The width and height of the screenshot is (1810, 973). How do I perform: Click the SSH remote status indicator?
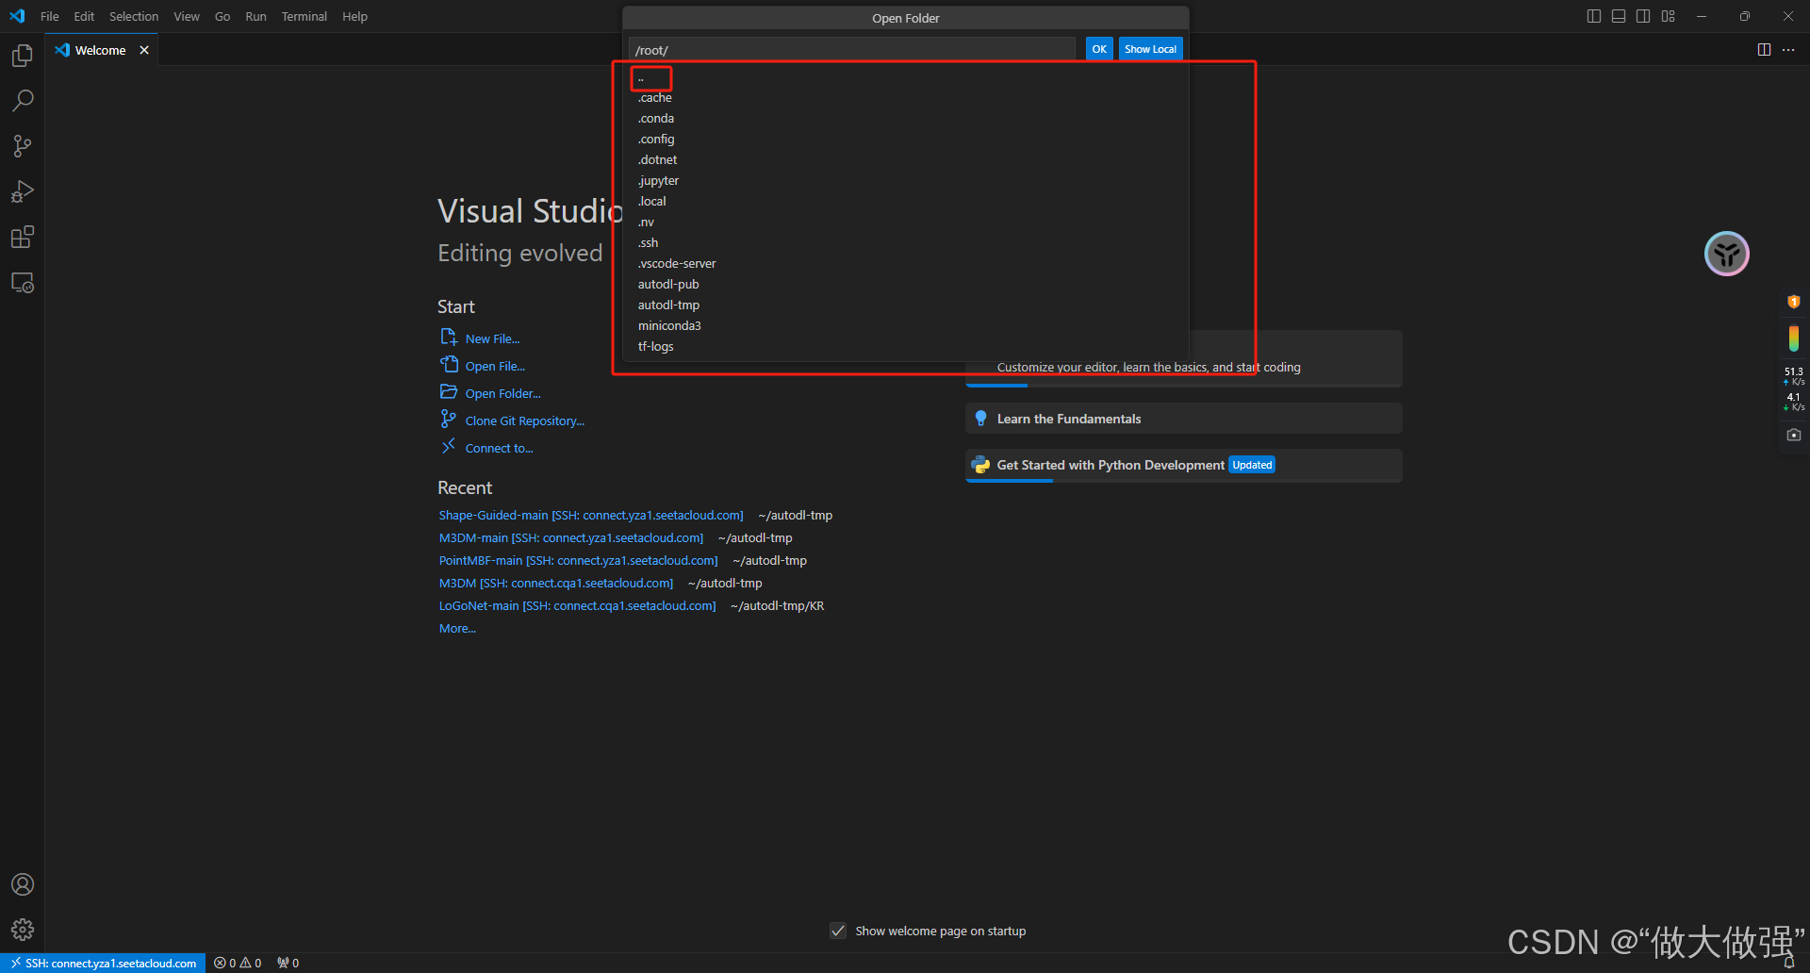click(x=103, y=963)
